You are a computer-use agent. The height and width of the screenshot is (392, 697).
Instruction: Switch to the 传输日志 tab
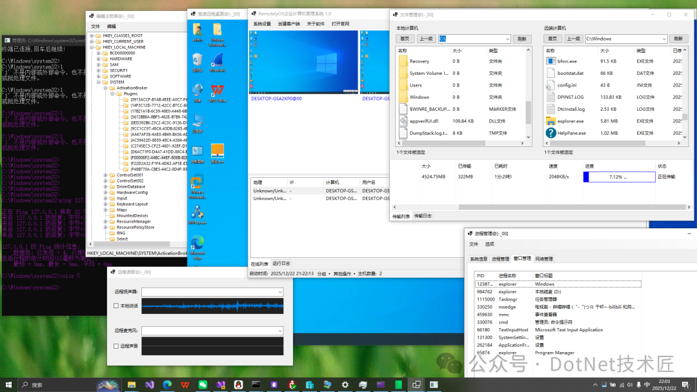[423, 216]
